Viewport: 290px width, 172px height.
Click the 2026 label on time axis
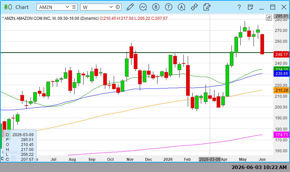168,159
